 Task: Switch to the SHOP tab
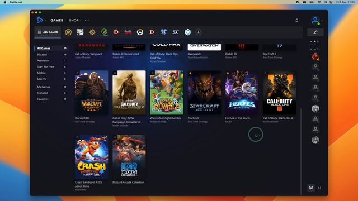point(74,20)
